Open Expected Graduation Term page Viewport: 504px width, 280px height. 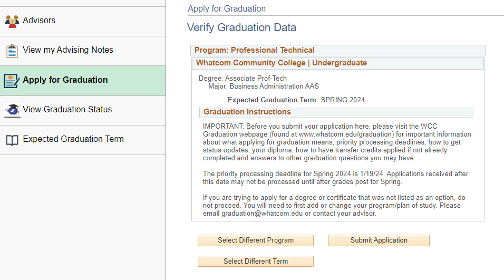[83, 140]
